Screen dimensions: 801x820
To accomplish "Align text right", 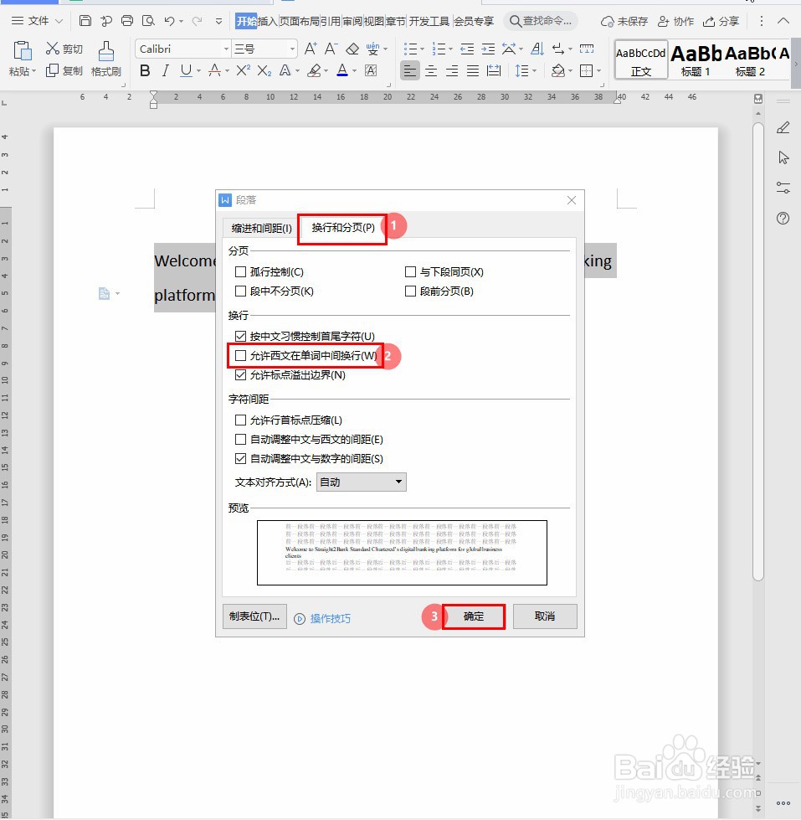I will click(x=452, y=70).
